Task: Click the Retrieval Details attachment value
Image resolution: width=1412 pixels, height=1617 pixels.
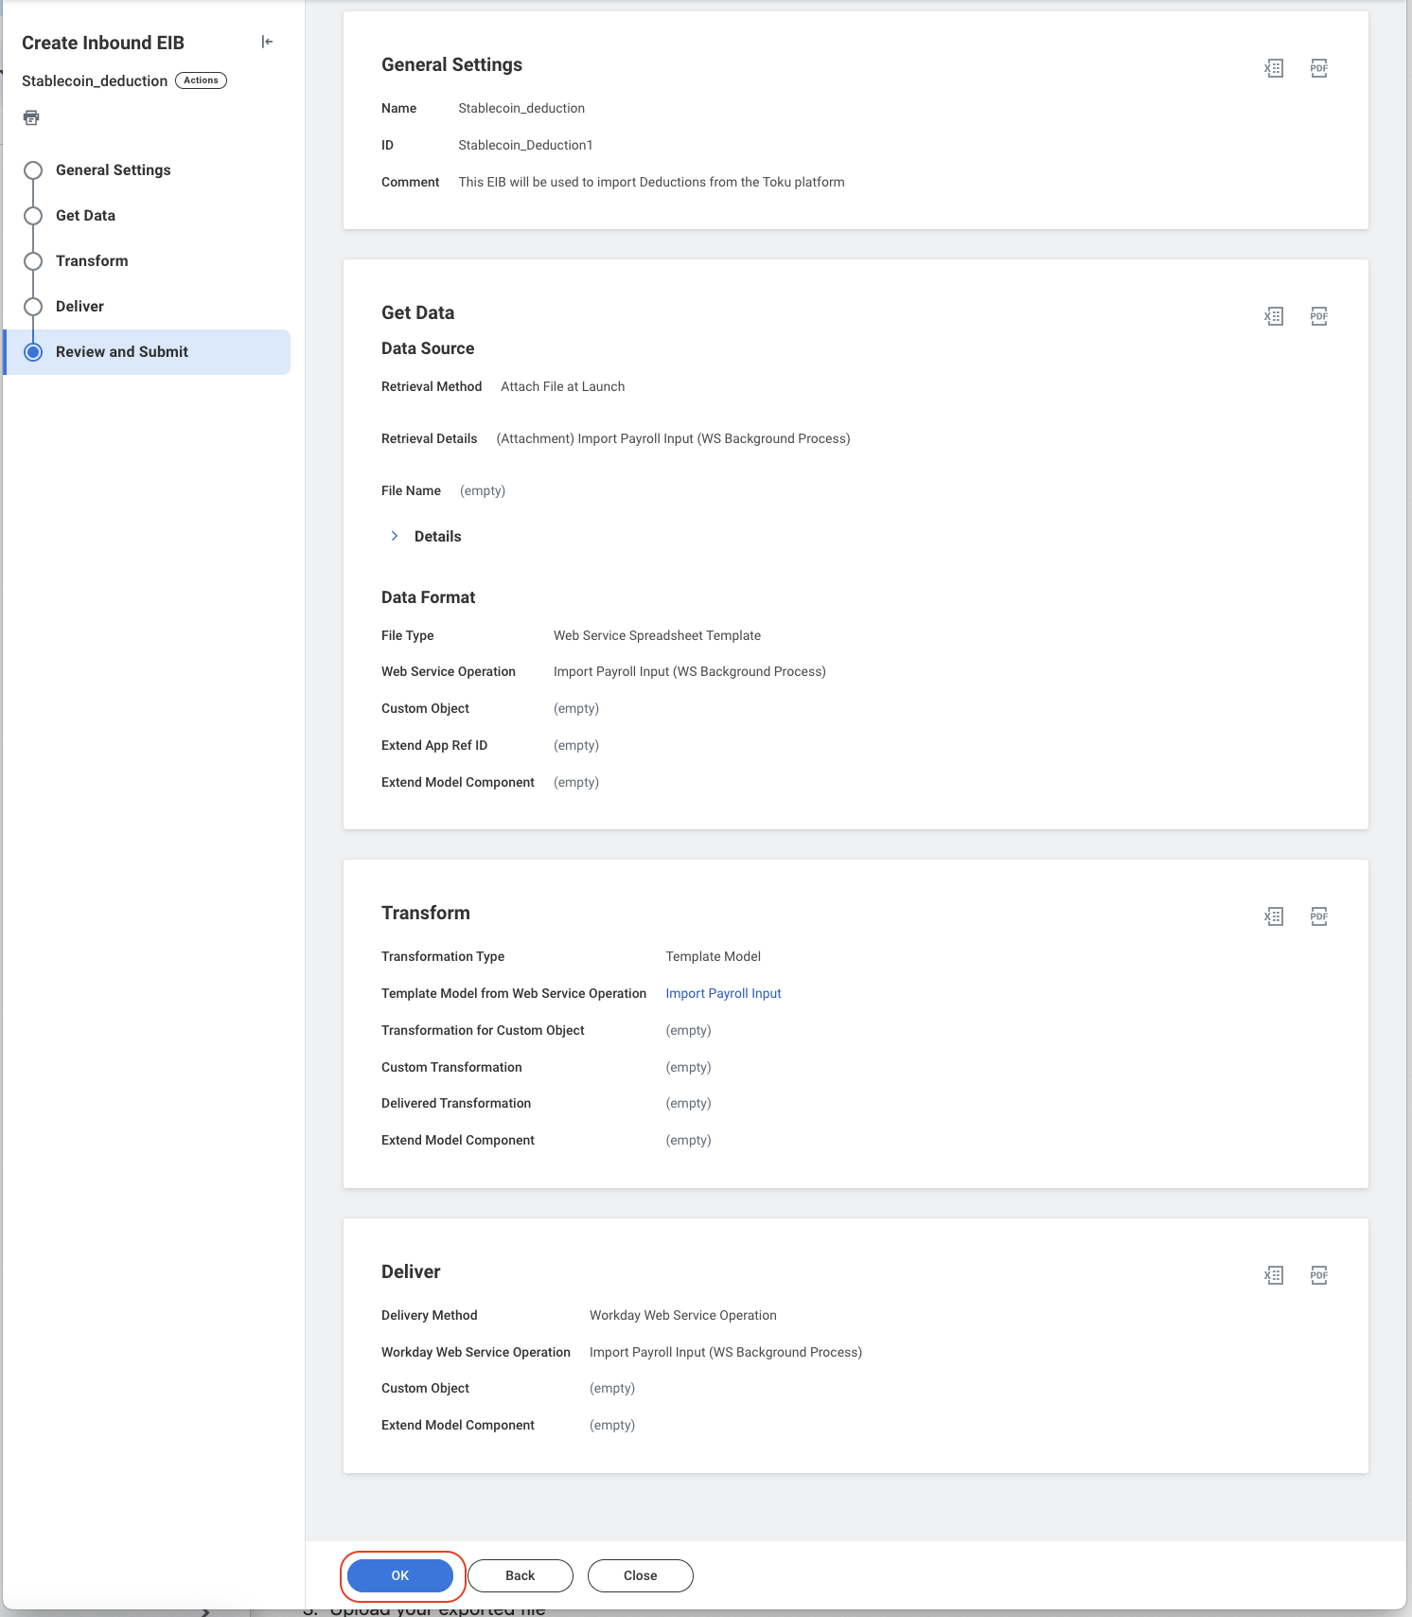Action: click(673, 438)
